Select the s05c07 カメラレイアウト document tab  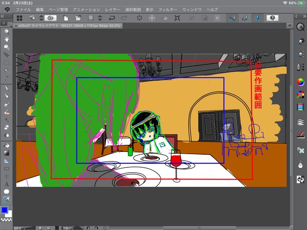pyautogui.click(x=70, y=26)
